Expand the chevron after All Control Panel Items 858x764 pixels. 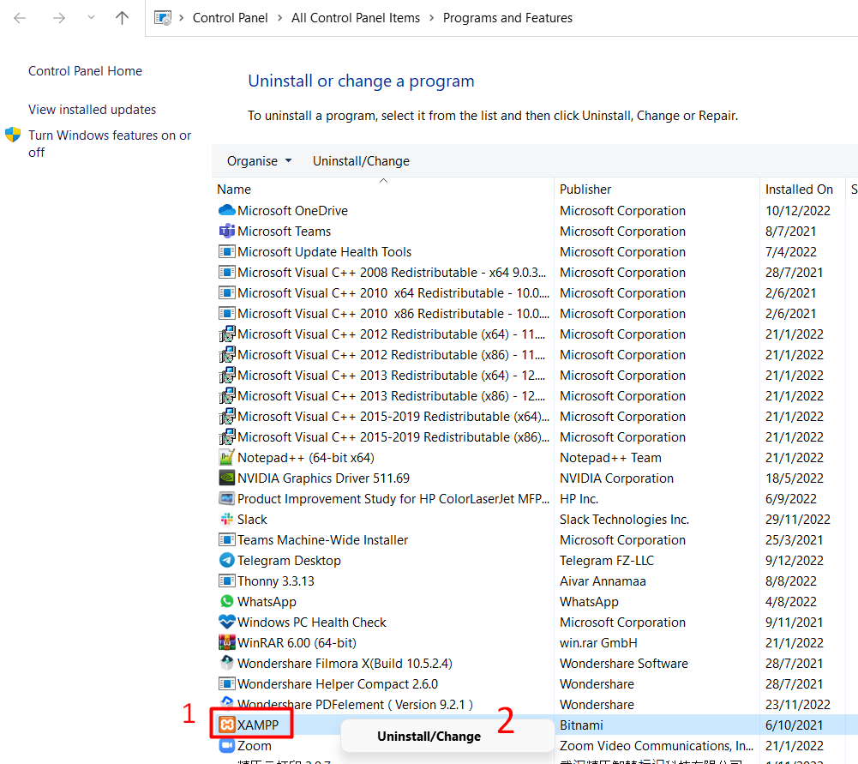click(x=431, y=18)
